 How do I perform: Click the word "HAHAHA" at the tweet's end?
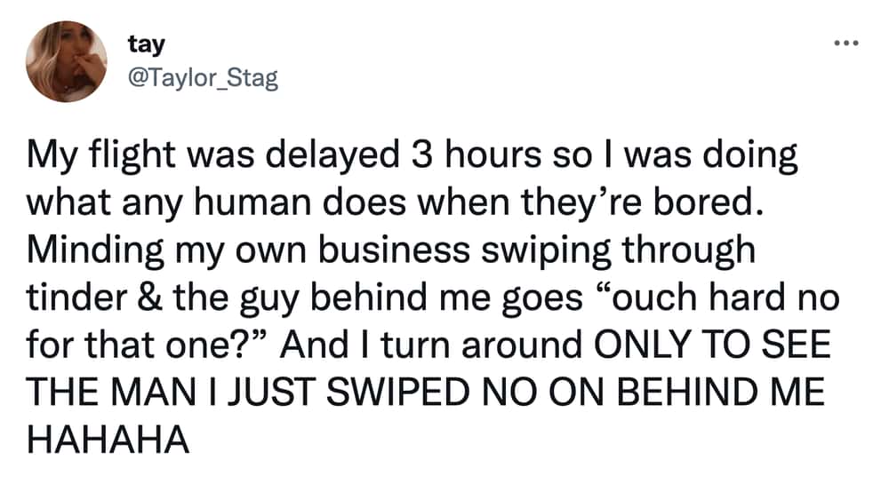tap(108, 440)
